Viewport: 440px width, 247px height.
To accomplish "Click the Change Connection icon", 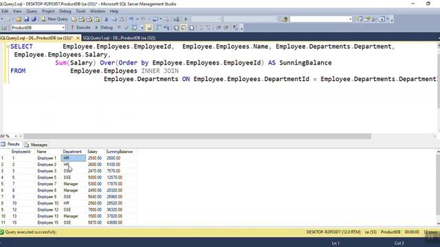I will [x=4, y=27].
